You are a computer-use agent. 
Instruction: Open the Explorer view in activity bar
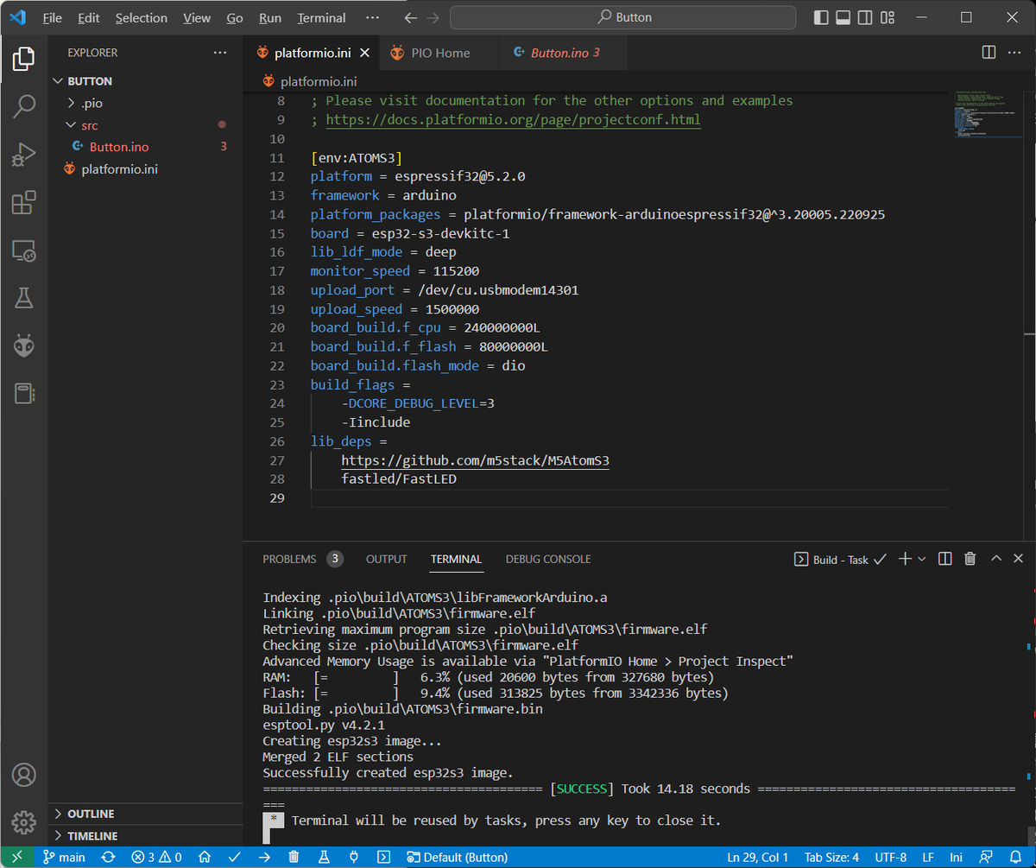coord(23,59)
